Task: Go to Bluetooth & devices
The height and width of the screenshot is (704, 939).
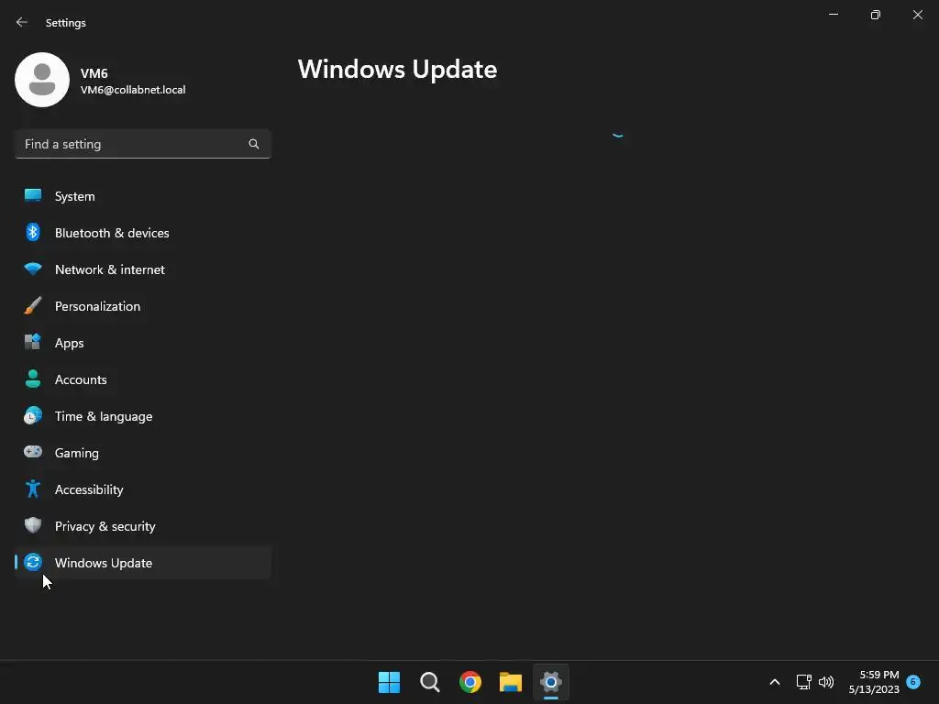Action: coord(142,233)
